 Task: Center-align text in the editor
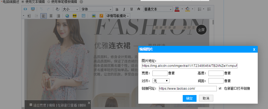51,16
